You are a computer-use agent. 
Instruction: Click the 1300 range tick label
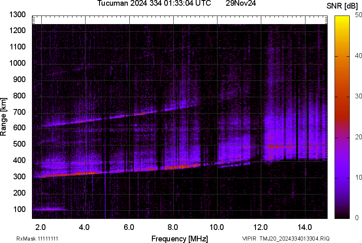17,15
